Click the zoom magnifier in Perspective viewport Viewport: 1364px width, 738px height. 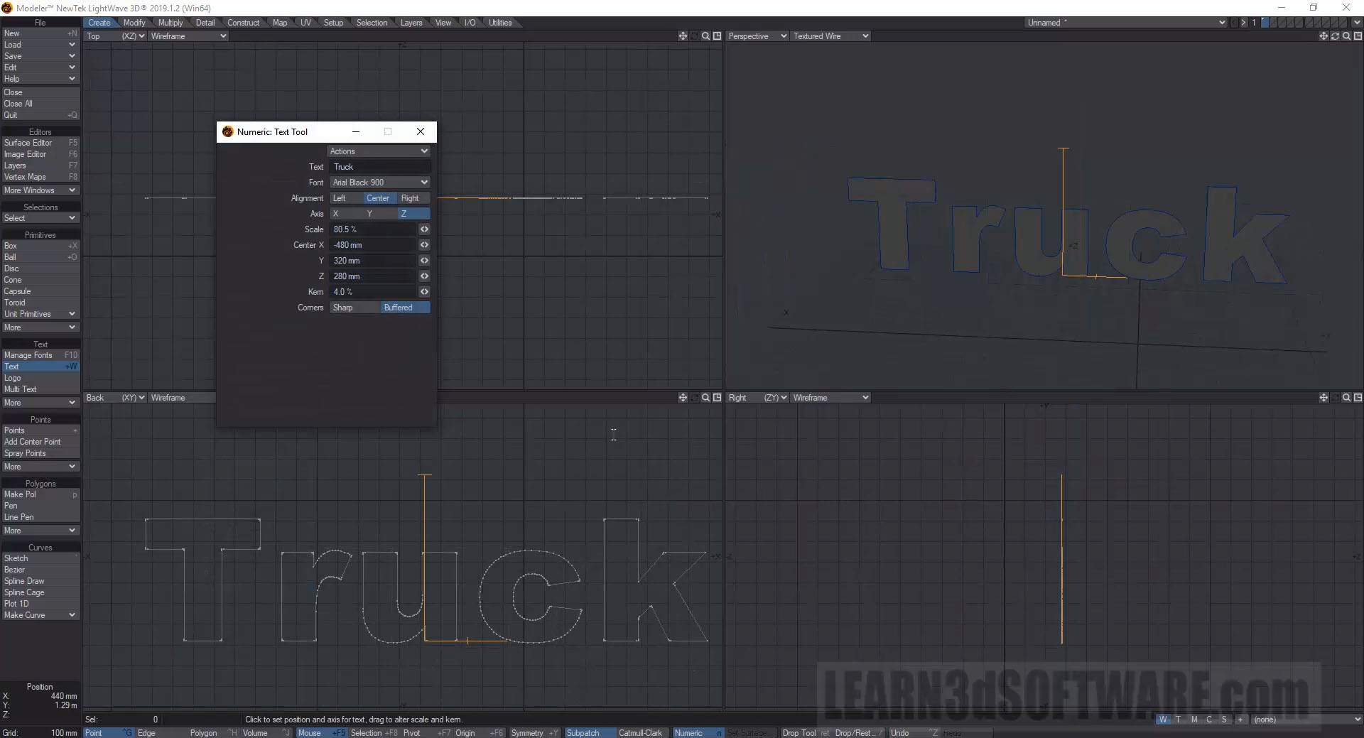pyautogui.click(x=1346, y=36)
